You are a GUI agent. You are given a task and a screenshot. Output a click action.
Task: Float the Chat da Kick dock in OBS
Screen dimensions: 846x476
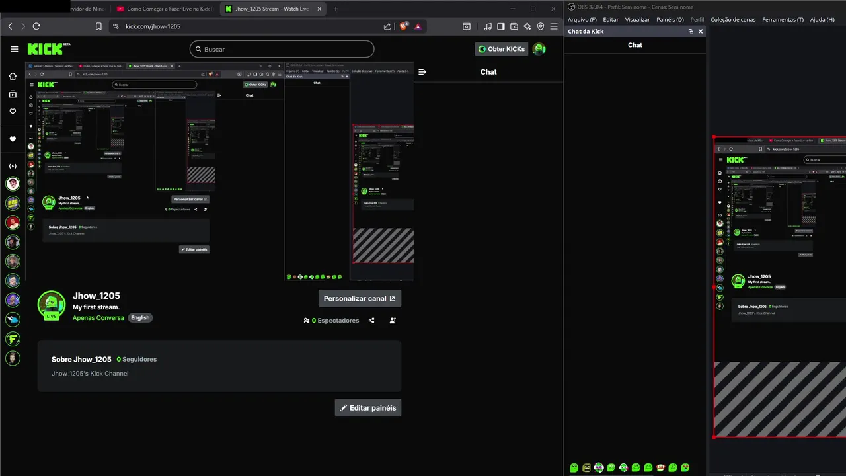(x=691, y=31)
